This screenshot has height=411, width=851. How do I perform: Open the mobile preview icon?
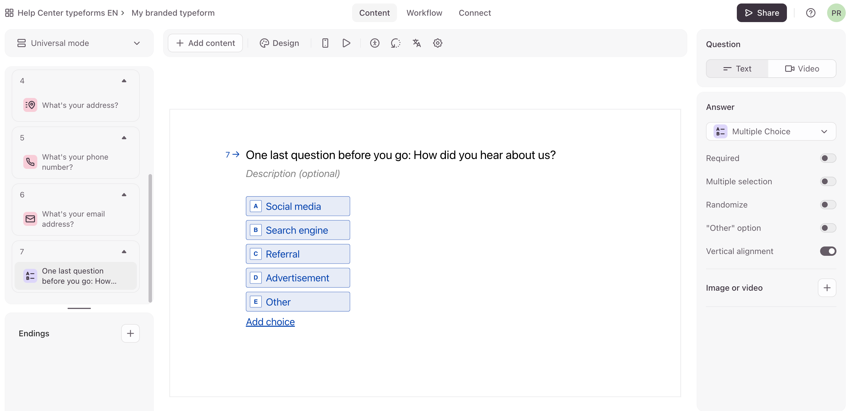325,43
